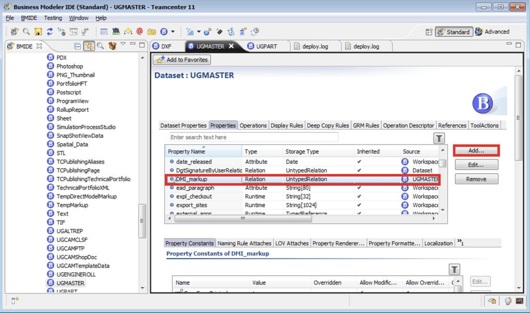Toggle Link with Editor in the BMIDE view
The height and width of the screenshot is (313, 530).
click(x=89, y=46)
